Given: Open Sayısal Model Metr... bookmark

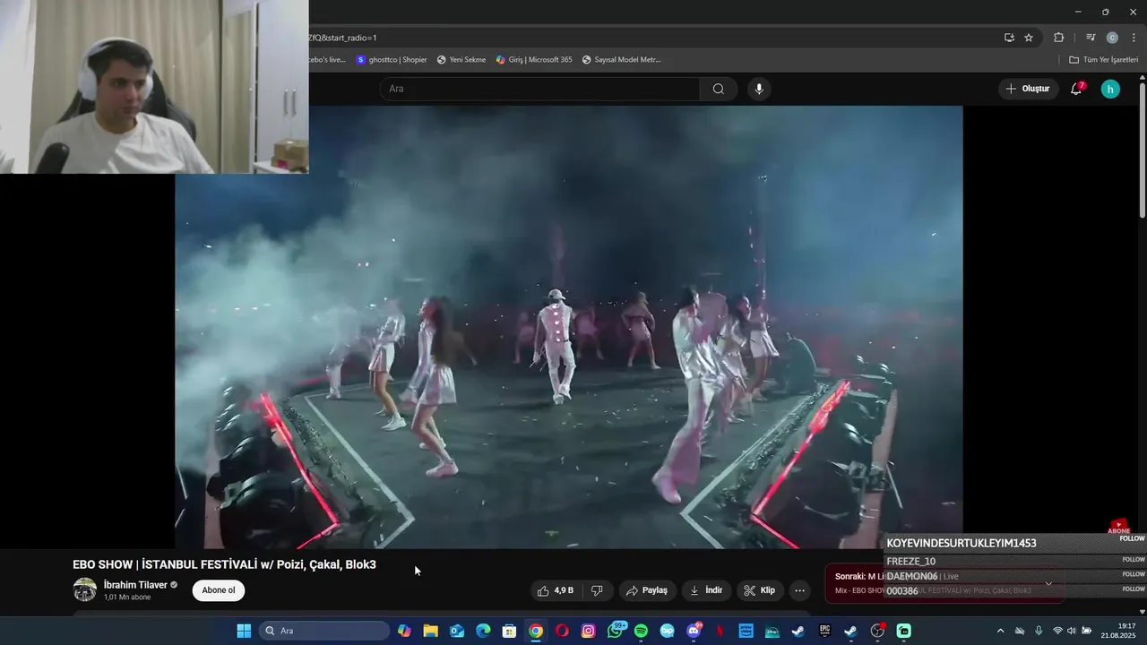Looking at the screenshot, I should [x=621, y=60].
